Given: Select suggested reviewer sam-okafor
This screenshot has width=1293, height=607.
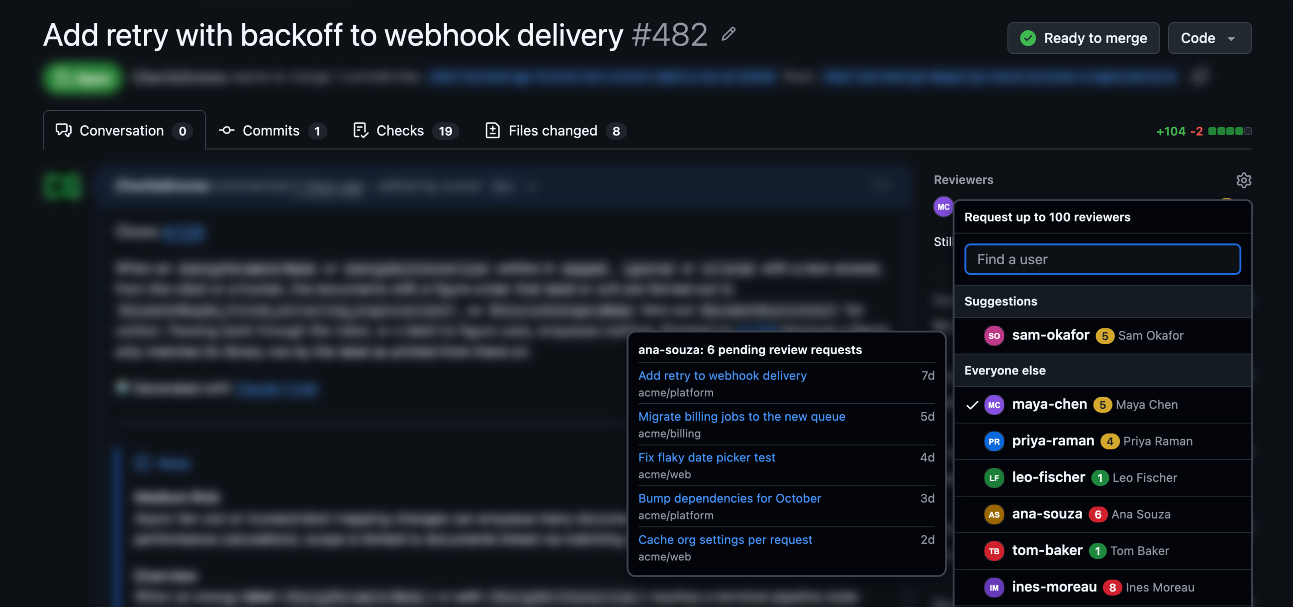Looking at the screenshot, I should 1102,335.
